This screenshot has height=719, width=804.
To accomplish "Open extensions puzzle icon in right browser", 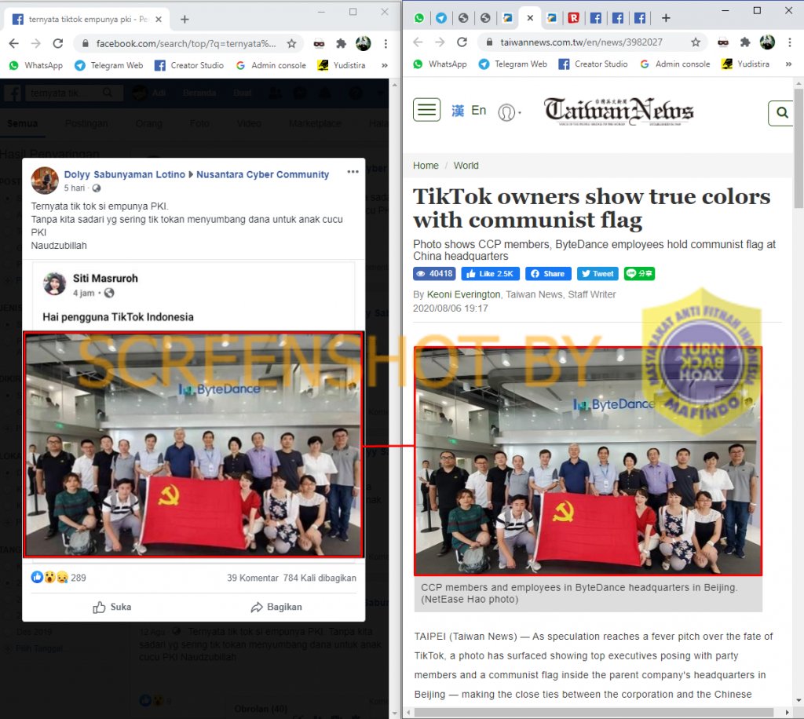I will pyautogui.click(x=745, y=42).
